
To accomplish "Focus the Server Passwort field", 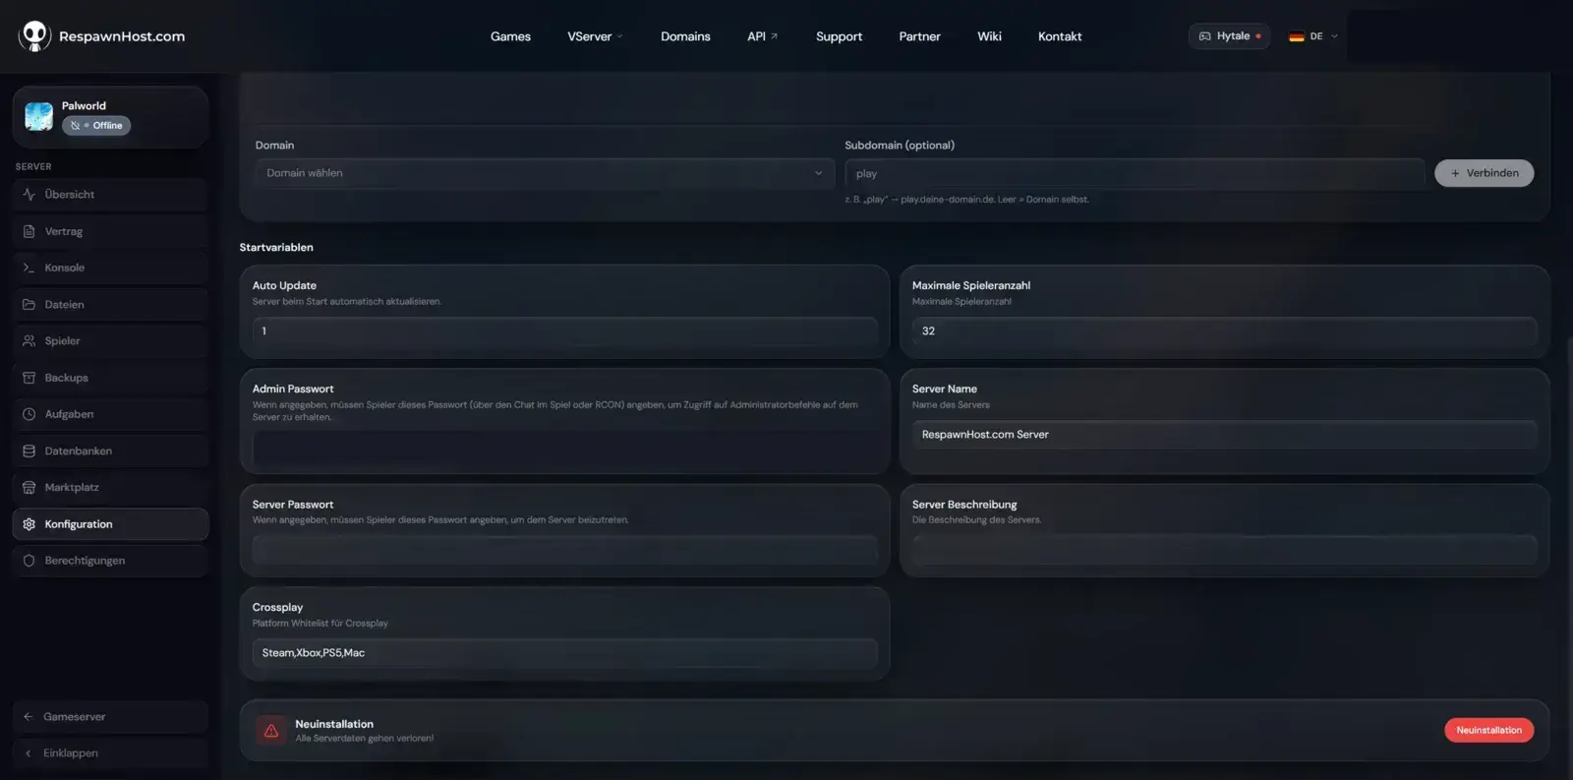I will pyautogui.click(x=564, y=550).
